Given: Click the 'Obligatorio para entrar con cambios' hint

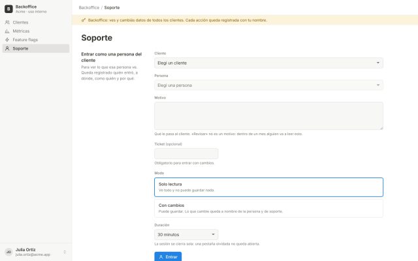Looking at the screenshot, I should click(x=184, y=162).
